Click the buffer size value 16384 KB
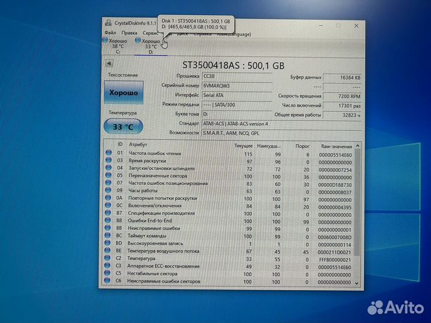This screenshot has width=431, height=323. tap(342, 78)
